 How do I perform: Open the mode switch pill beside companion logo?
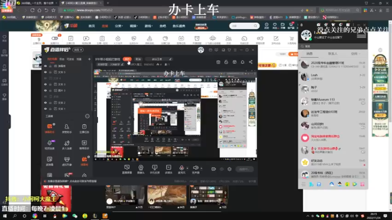tap(78, 50)
